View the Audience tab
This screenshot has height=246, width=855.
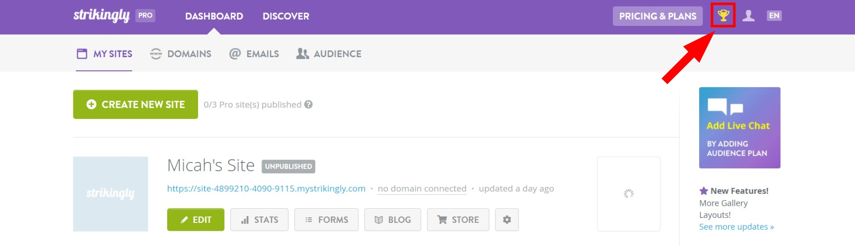[329, 54]
